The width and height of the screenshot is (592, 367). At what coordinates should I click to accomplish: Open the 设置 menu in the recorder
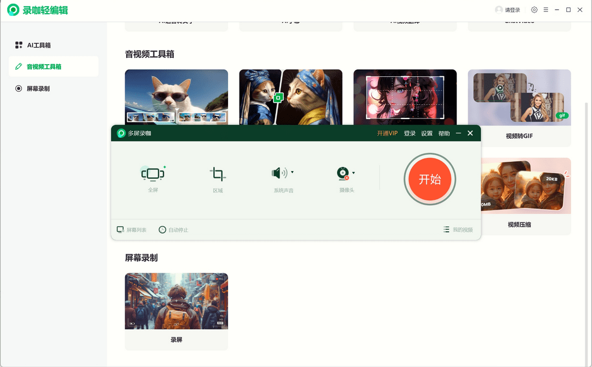(426, 133)
